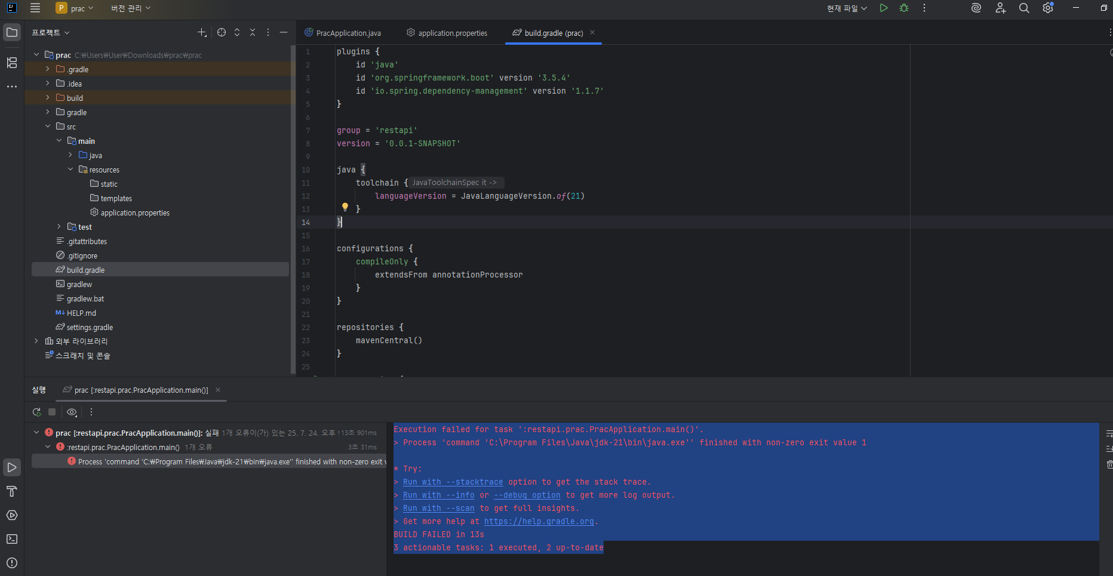1113x576 pixels.
Task: Expand the build folder
Action: pyautogui.click(x=48, y=98)
